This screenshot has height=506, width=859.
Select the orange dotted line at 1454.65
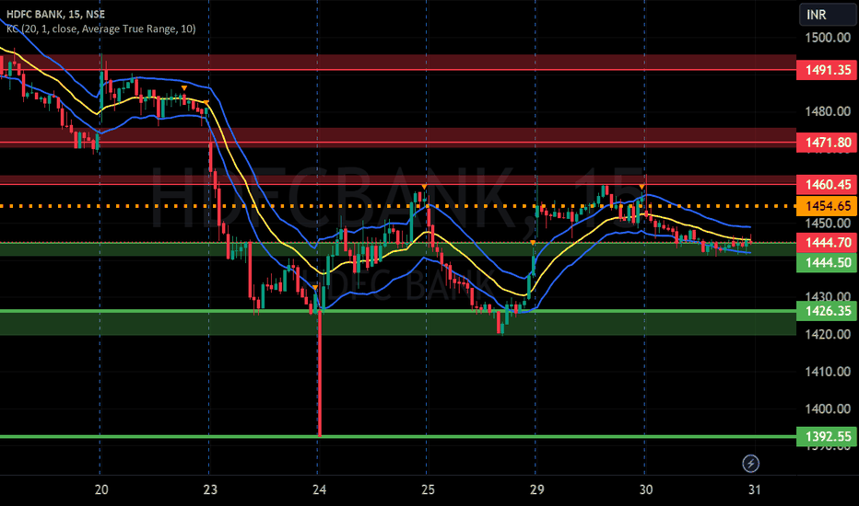click(398, 206)
